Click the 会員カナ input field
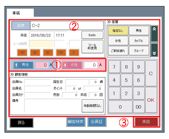Image resolution: width=169 pixels, height=139 pixels. pos(38,95)
